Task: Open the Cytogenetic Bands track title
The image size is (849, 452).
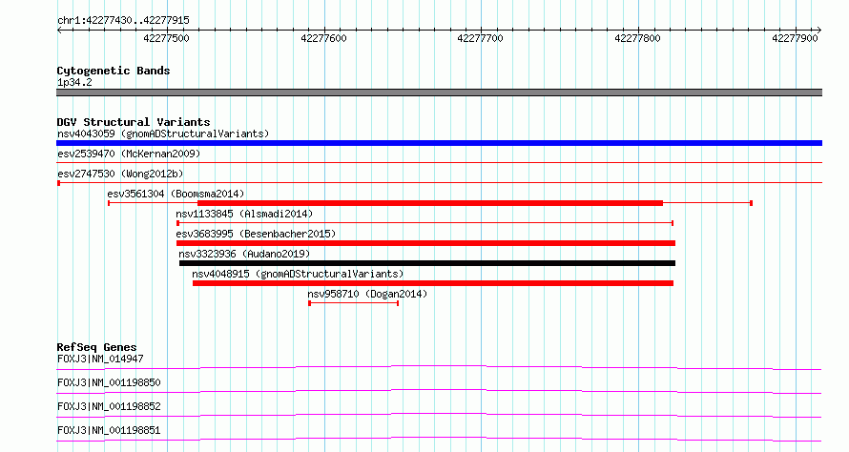Action: click(x=114, y=71)
